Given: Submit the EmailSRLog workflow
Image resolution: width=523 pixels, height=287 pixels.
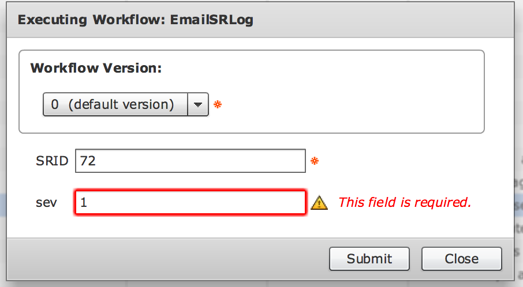Looking at the screenshot, I should [x=369, y=259].
